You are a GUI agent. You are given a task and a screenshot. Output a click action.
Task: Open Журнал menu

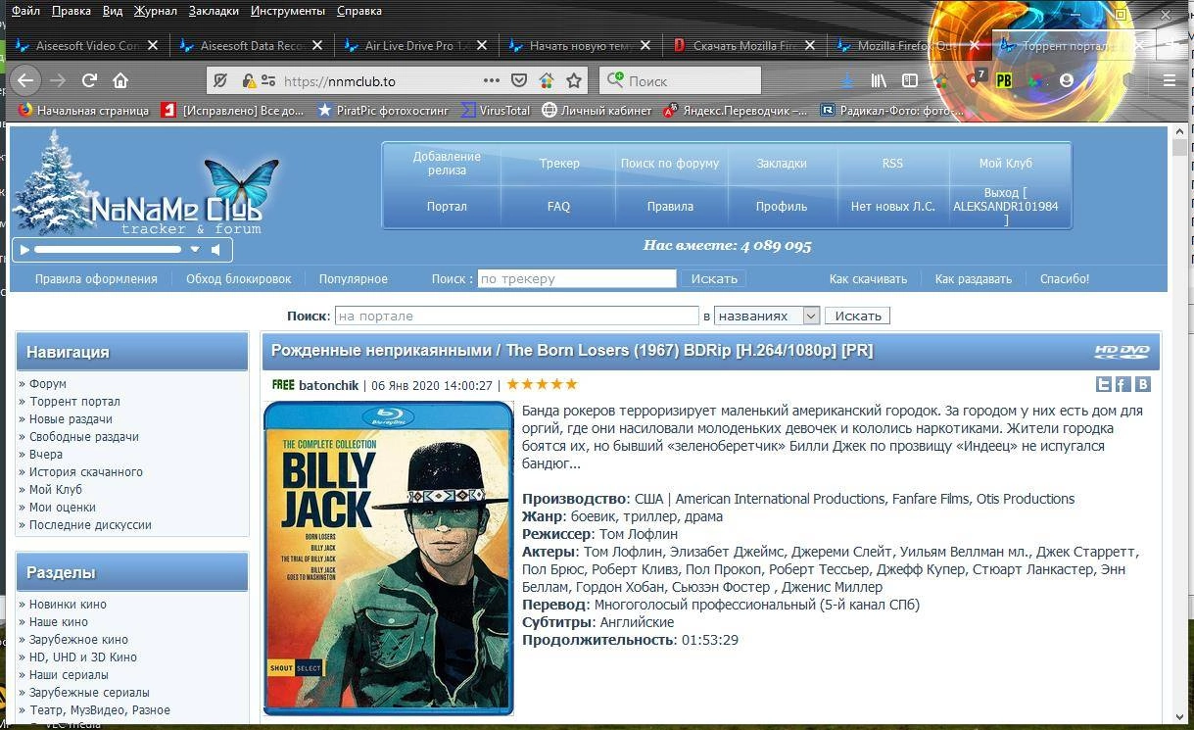[156, 11]
